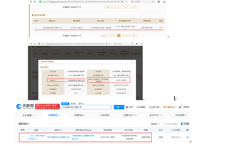
Task: Click the 360搜索 field above the 司法协助信息 table
Action: [142, 2]
